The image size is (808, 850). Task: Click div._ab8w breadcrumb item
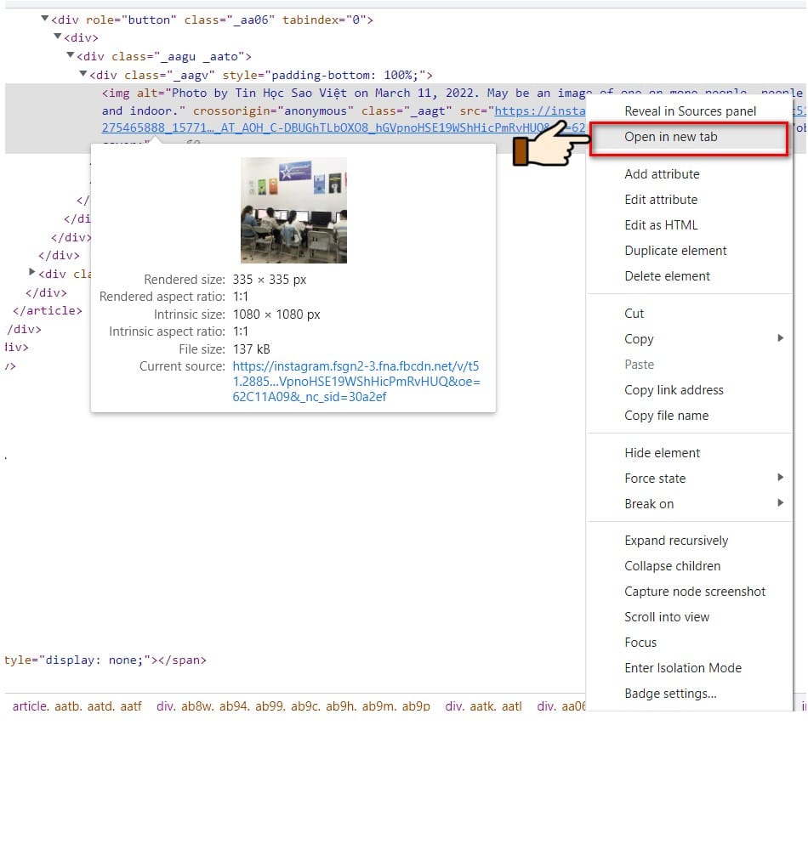pos(293,705)
